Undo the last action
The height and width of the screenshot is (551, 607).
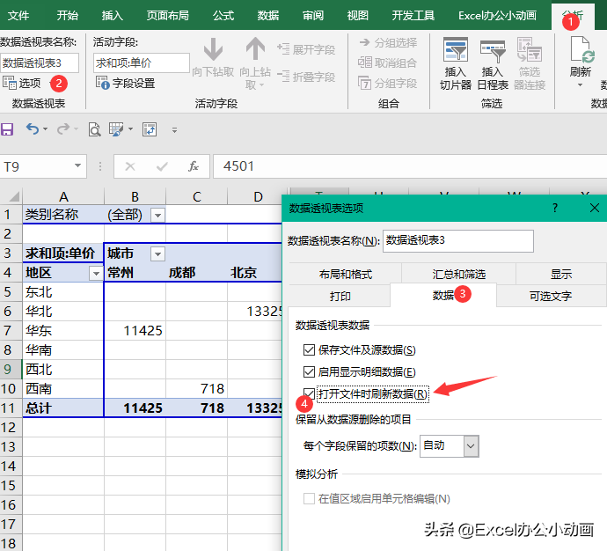coord(33,129)
